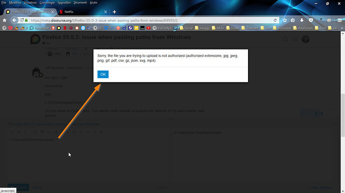Open the downloads arrow panel
The image size is (345, 193).
pyautogui.click(x=301, y=20)
